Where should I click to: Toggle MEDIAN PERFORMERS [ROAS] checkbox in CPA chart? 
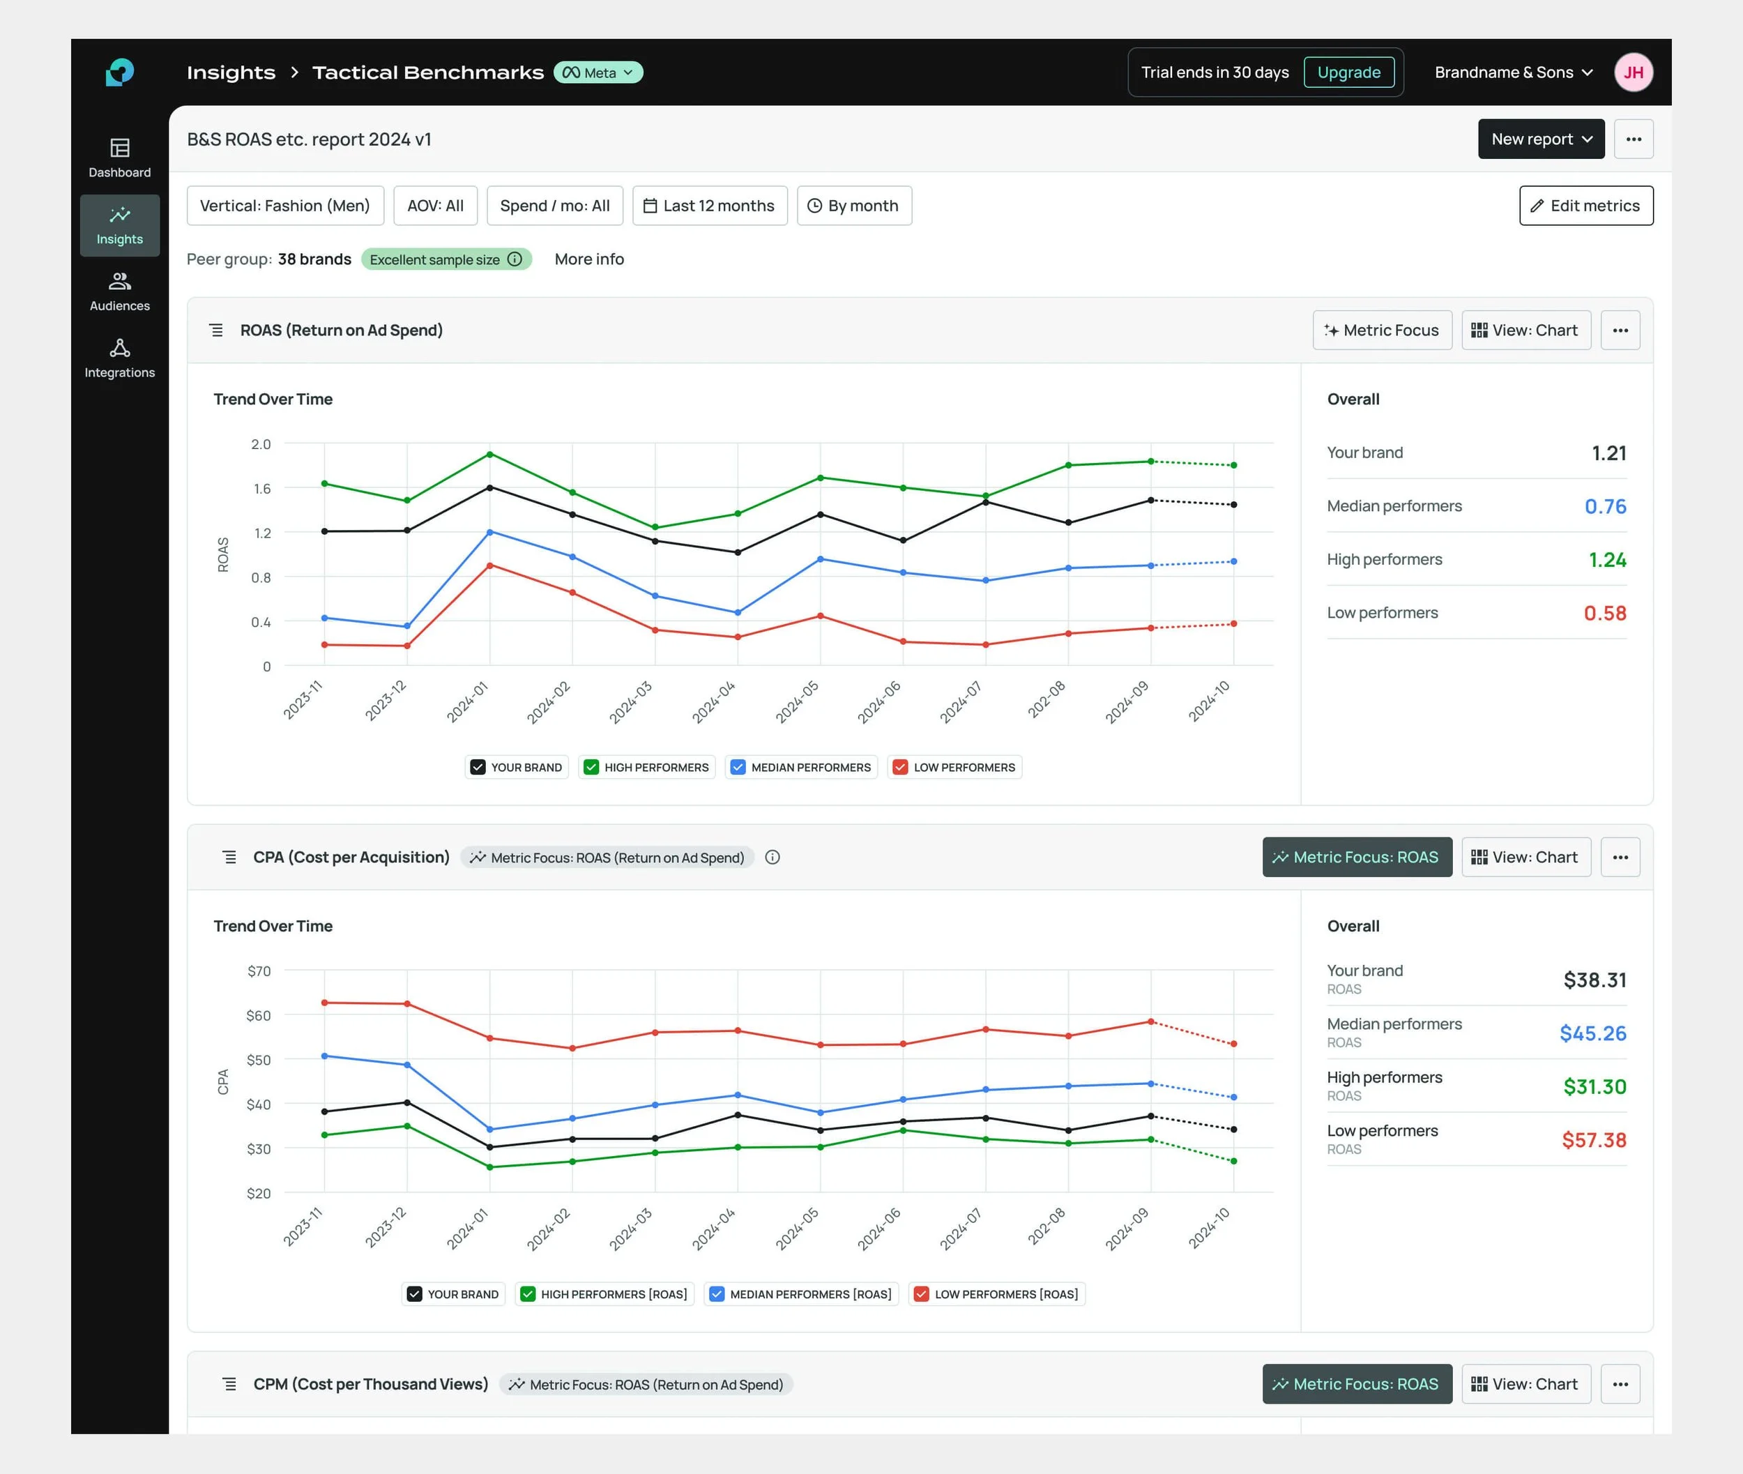click(x=716, y=1294)
